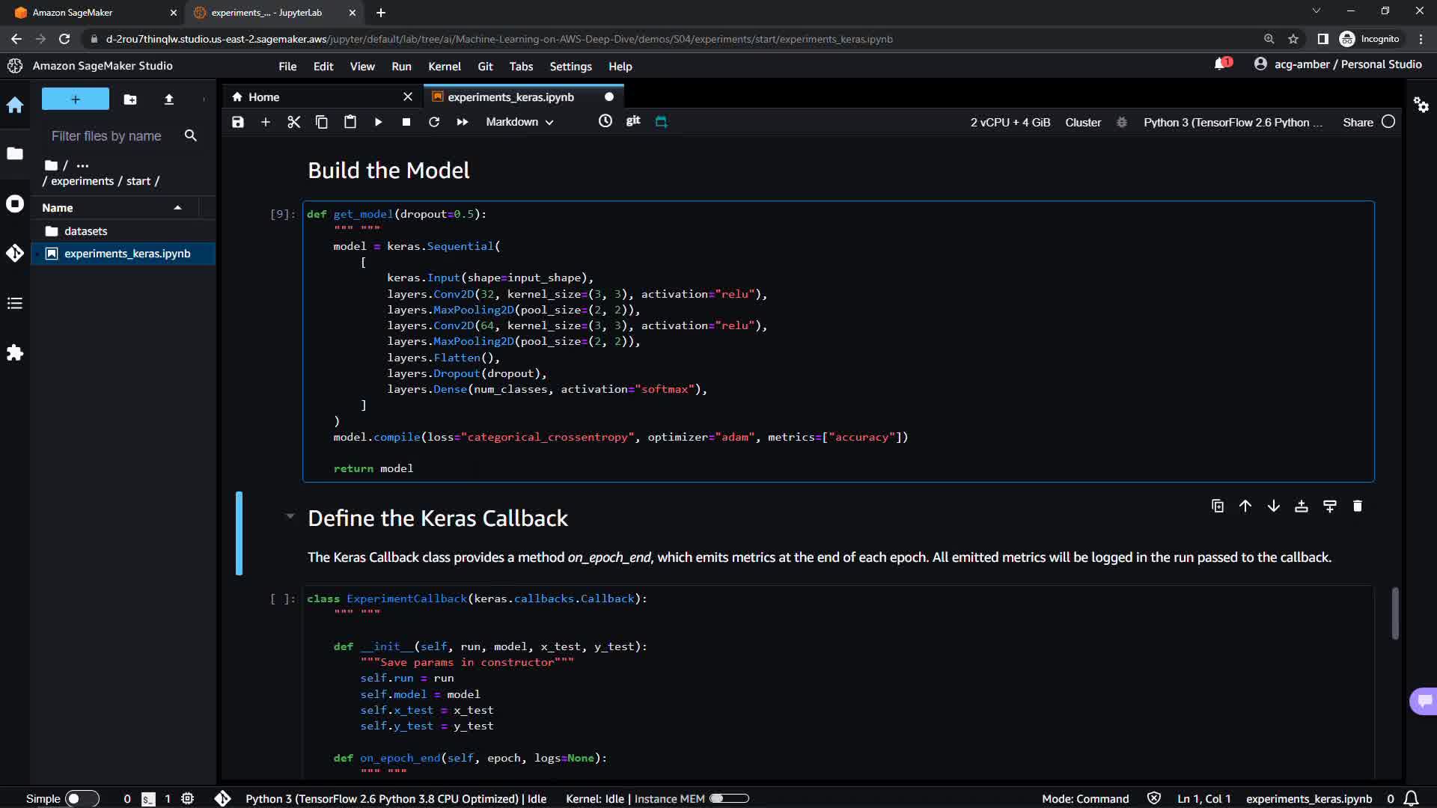
Task: Open the Markdown cell type dropdown
Action: coord(519,122)
